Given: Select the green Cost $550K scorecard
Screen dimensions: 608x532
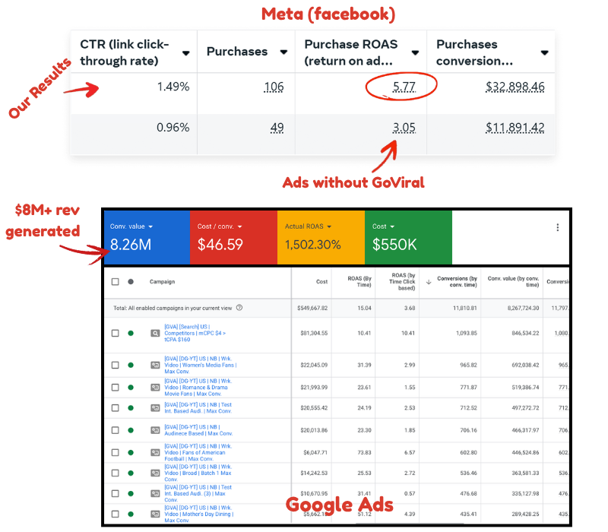Looking at the screenshot, I should point(408,237).
